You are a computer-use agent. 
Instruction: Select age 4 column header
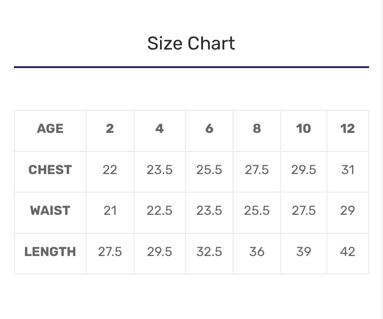point(160,129)
